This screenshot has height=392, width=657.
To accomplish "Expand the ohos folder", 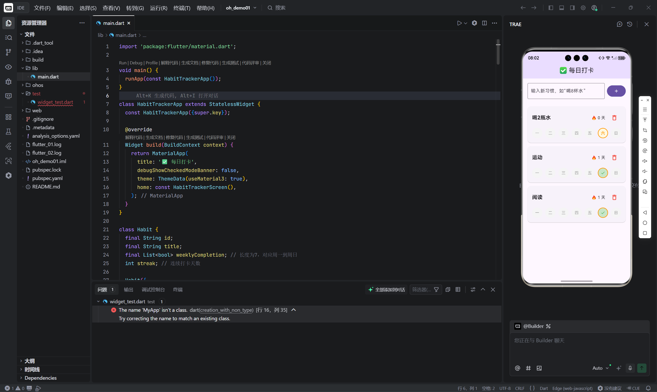I will 37,85.
